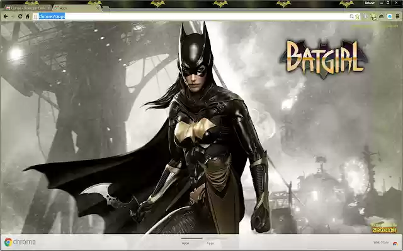Select the Apps browser tab
403x251 pixels.
[77, 8]
